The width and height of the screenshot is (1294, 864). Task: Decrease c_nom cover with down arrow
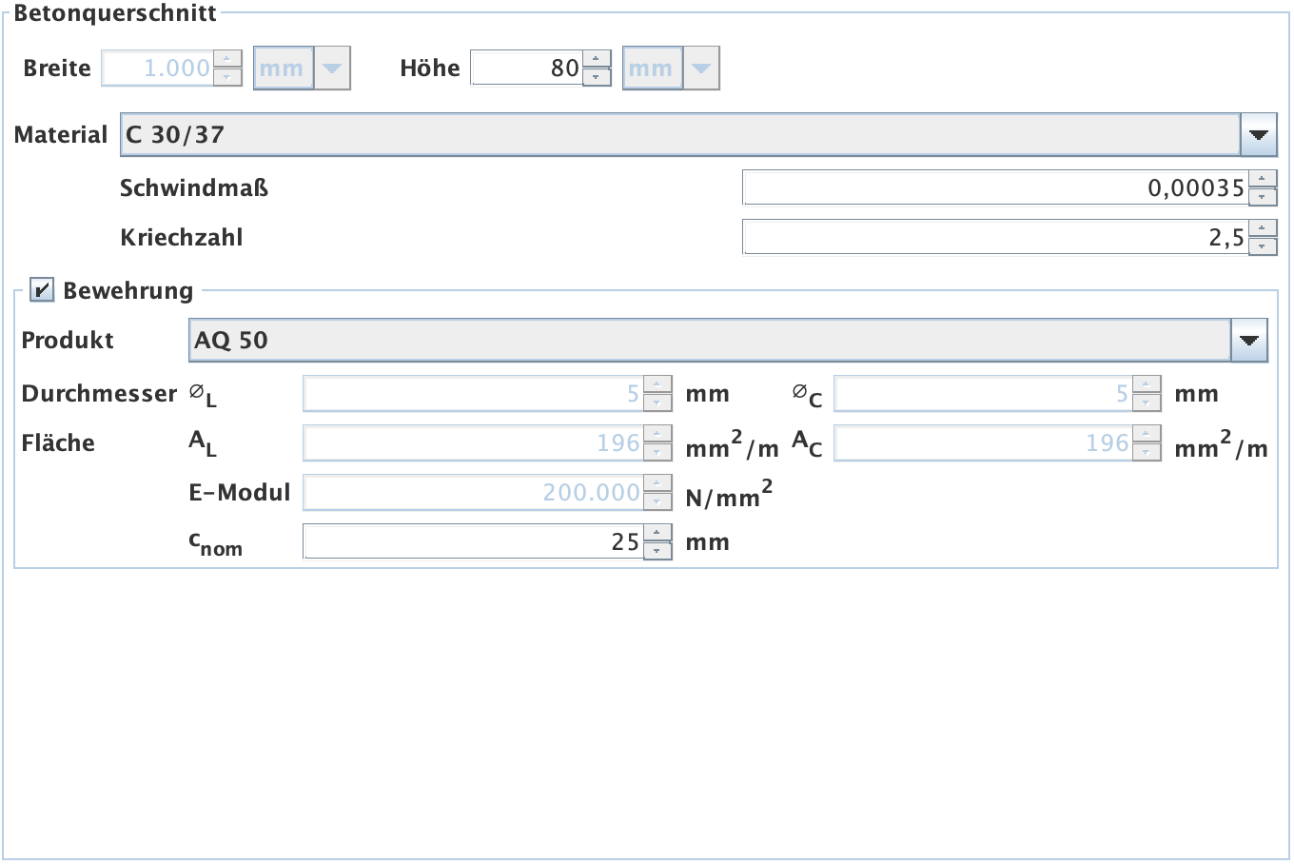[657, 551]
